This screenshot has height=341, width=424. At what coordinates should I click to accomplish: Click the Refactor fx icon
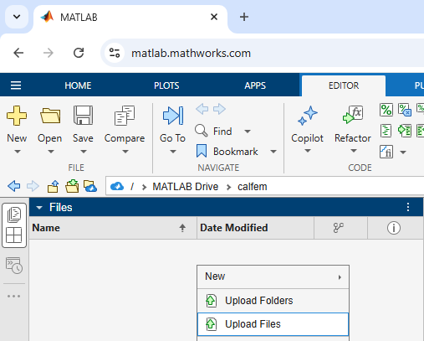[x=353, y=115]
